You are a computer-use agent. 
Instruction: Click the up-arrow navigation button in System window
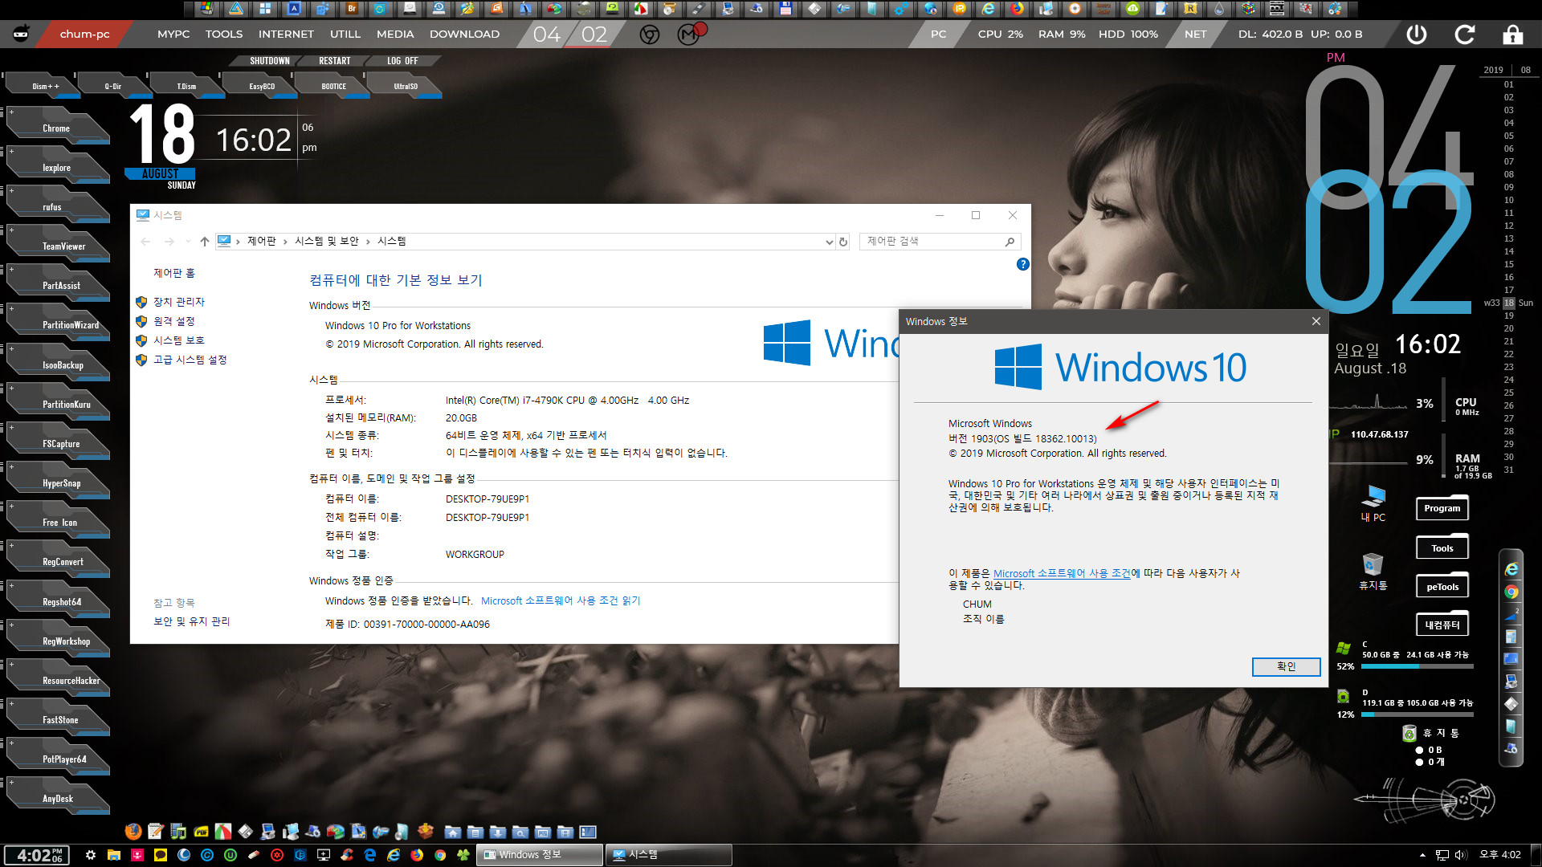pos(204,241)
